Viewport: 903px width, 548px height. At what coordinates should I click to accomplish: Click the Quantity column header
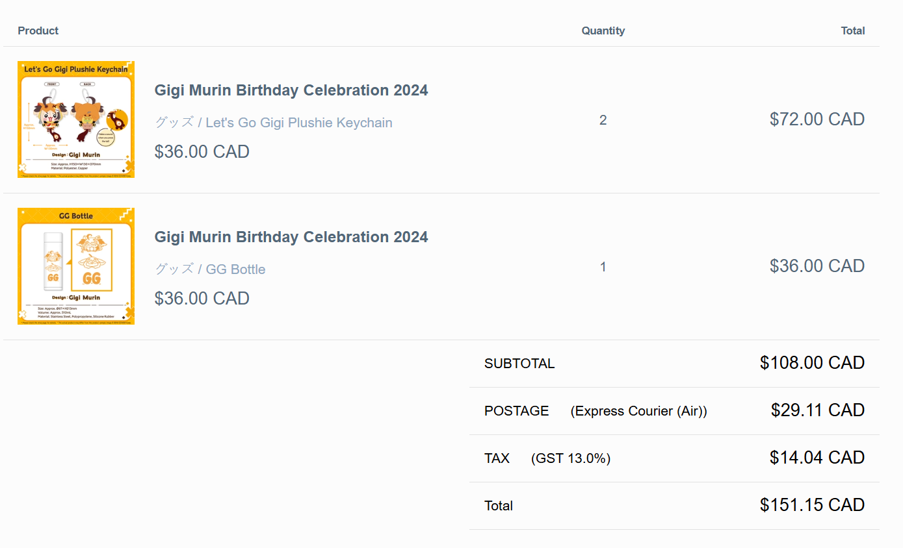click(x=603, y=31)
